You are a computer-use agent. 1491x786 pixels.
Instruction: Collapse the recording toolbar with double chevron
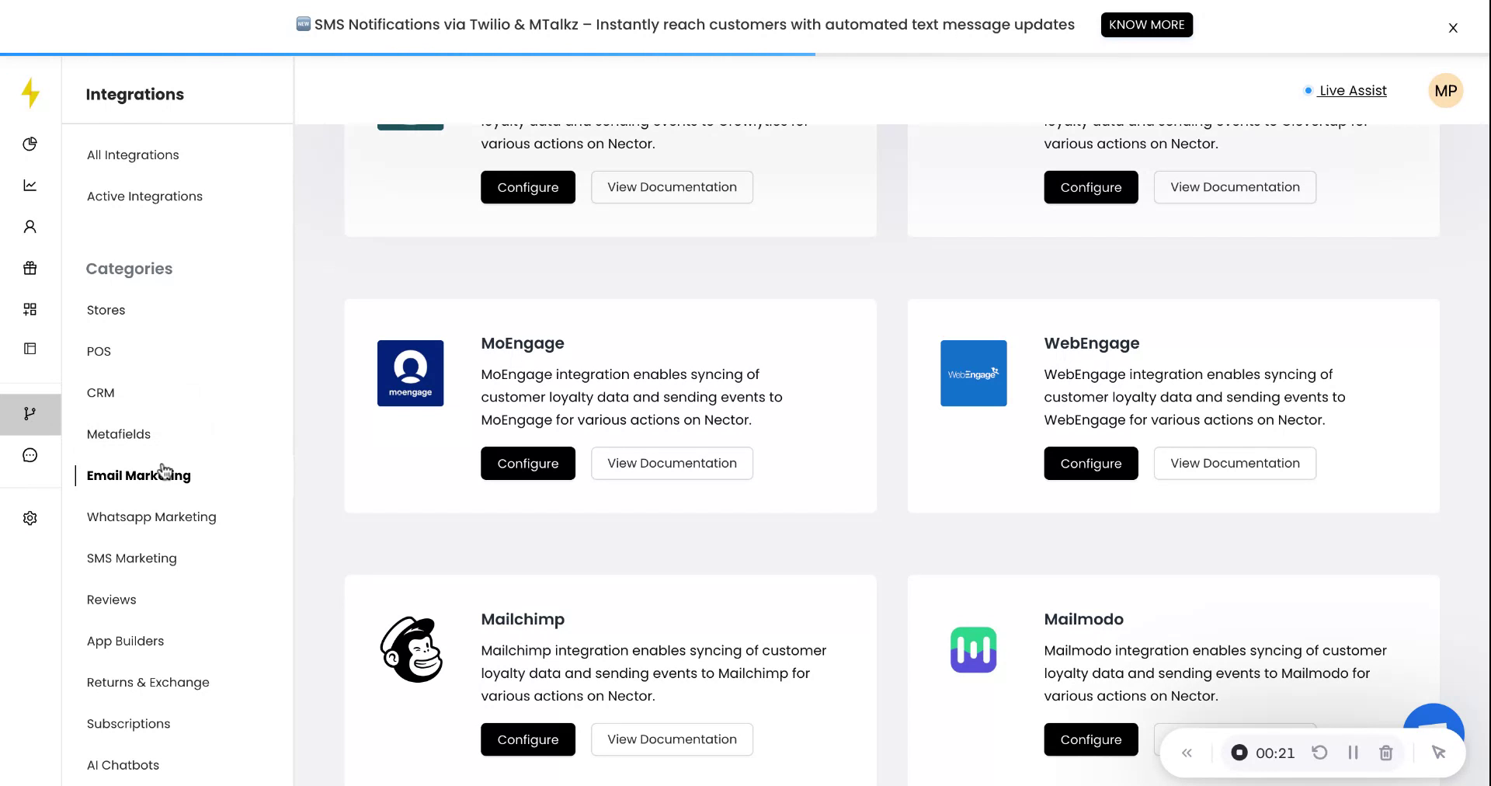pos(1187,753)
